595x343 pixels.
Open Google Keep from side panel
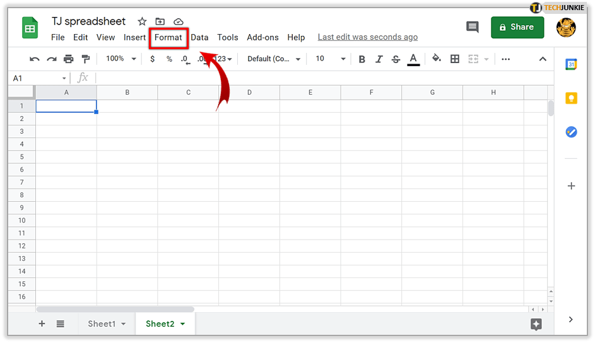point(571,98)
